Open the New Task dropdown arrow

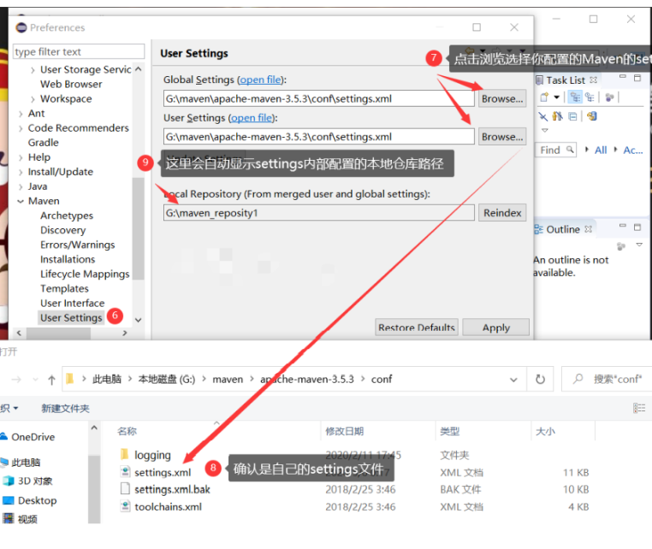556,97
